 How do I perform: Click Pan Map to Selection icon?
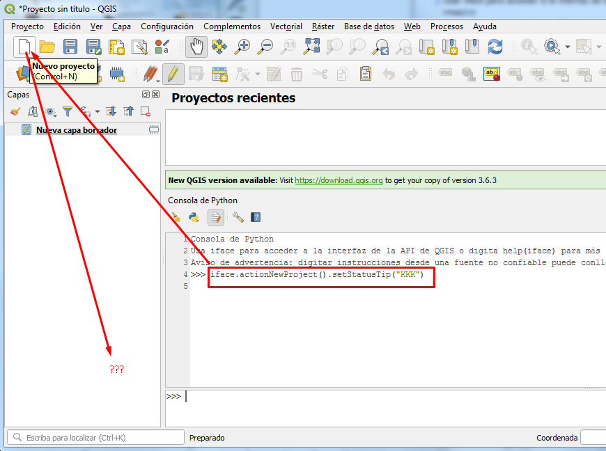(219, 47)
